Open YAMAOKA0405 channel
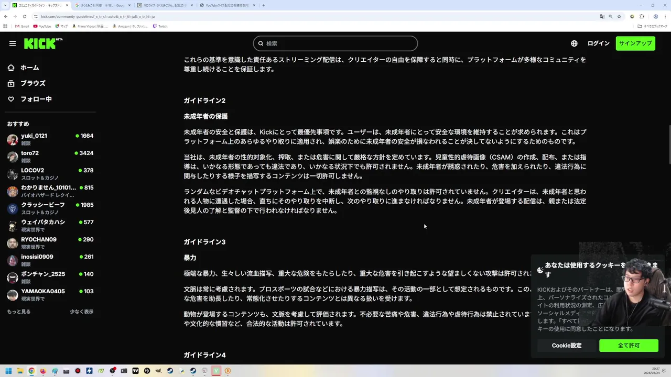This screenshot has height=377, width=671. pyautogui.click(x=50, y=295)
